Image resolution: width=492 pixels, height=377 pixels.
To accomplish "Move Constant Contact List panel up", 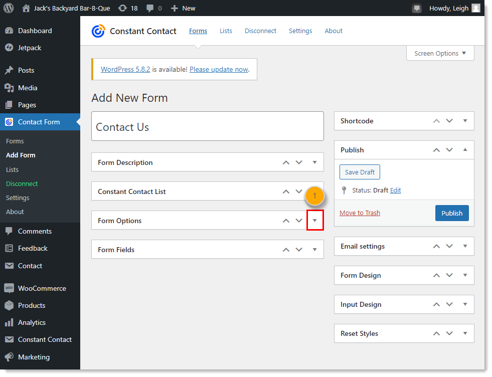I will pyautogui.click(x=286, y=192).
